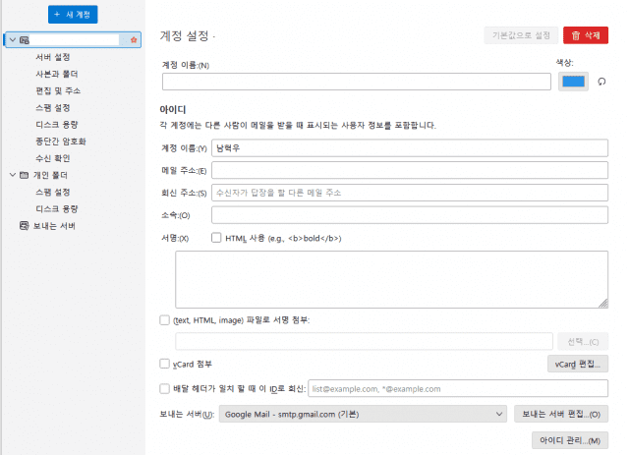Viewport: 629px width, 455px height.
Task: Collapse the mail account tree node
Action: (x=11, y=39)
